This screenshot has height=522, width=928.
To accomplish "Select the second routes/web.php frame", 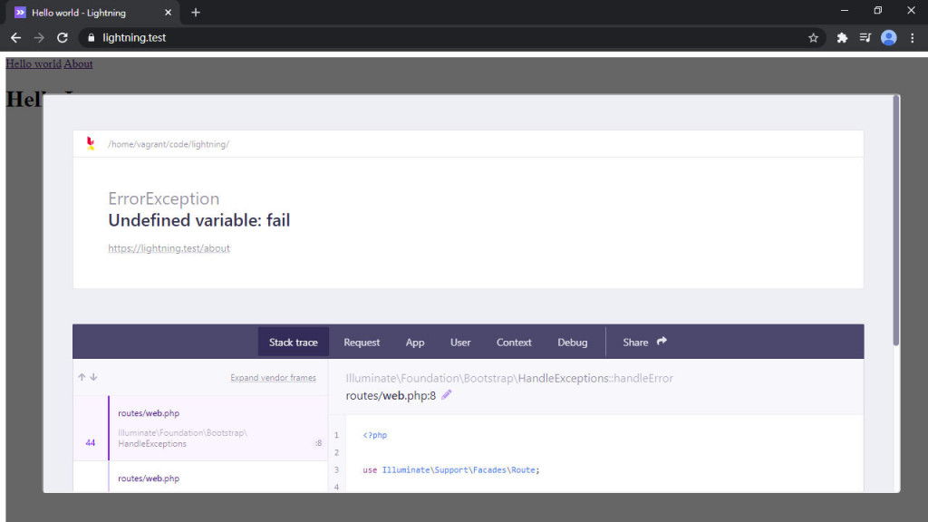I will 200,477.
